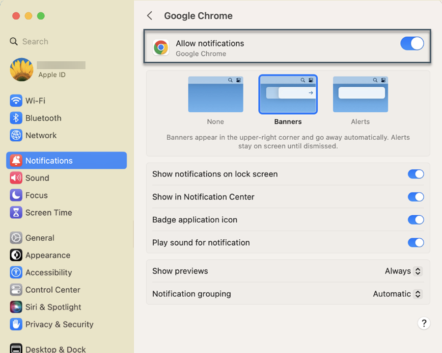The image size is (442, 353).
Task: Click the help question mark button
Action: pyautogui.click(x=424, y=323)
